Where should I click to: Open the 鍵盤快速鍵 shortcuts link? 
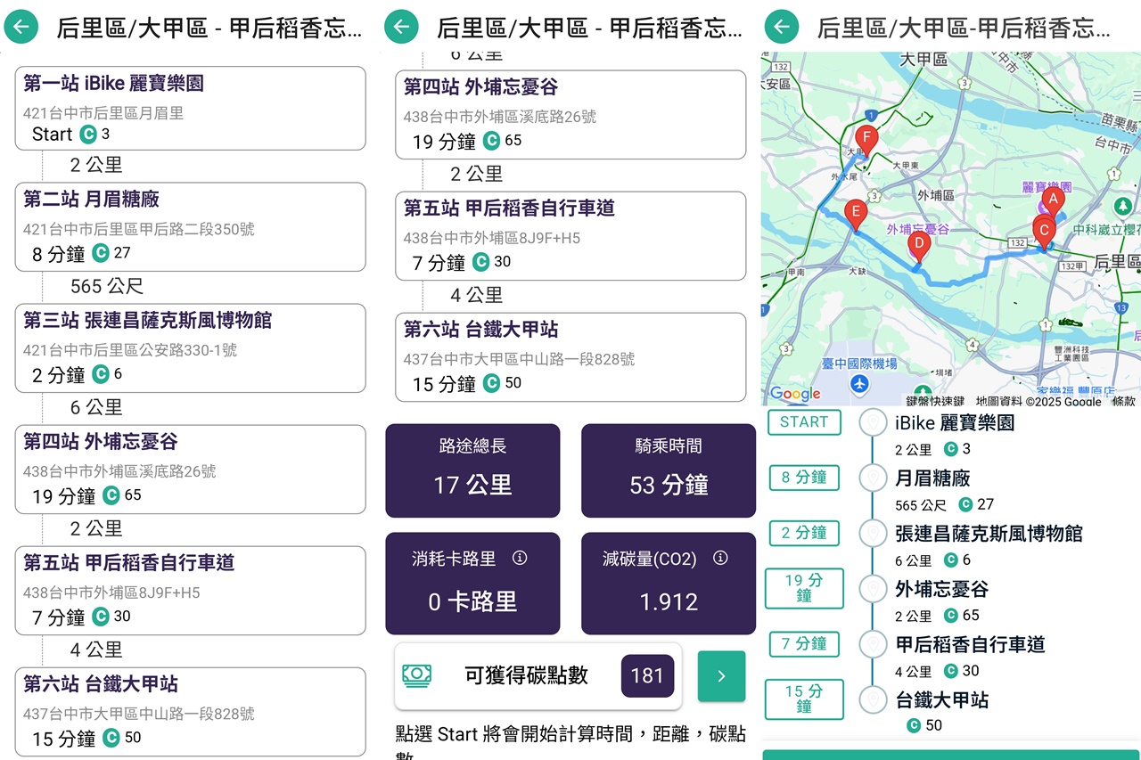point(935,402)
